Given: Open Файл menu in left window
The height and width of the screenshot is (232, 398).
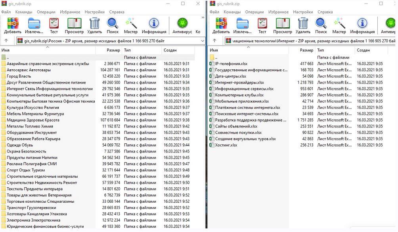Looking at the screenshot, I should (x=6, y=12).
